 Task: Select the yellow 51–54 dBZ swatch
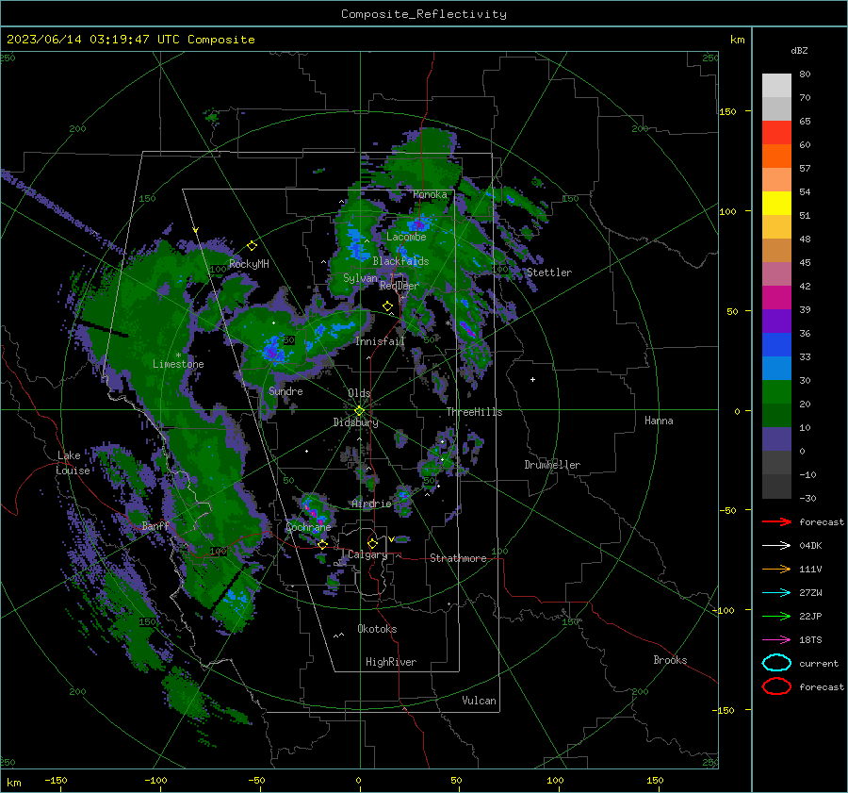coord(776,204)
